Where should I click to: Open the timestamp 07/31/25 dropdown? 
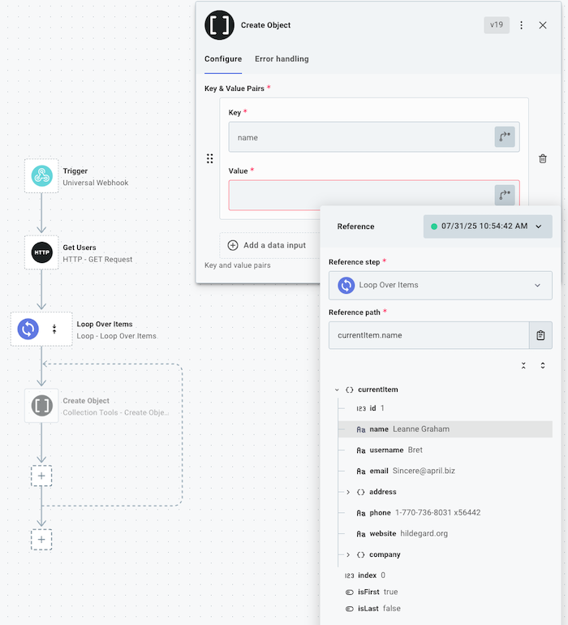pyautogui.click(x=487, y=226)
